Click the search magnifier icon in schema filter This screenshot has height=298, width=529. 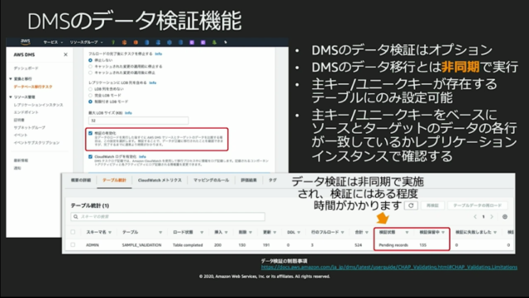75,216
